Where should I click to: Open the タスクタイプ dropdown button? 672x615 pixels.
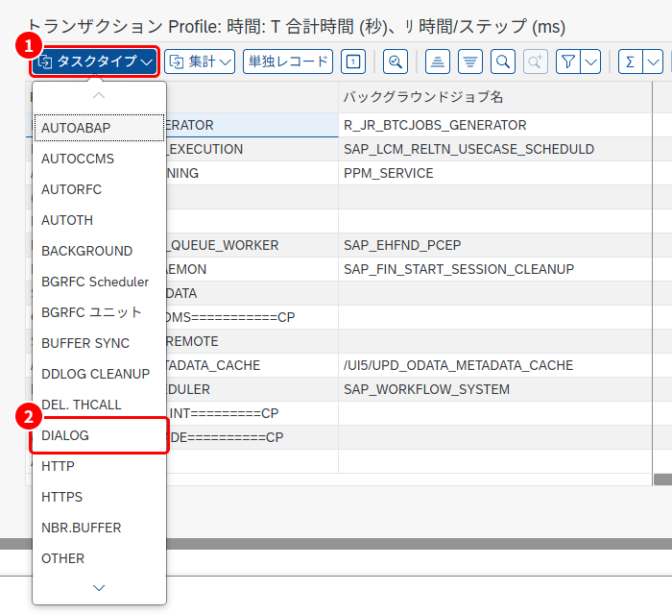pyautogui.click(x=95, y=61)
